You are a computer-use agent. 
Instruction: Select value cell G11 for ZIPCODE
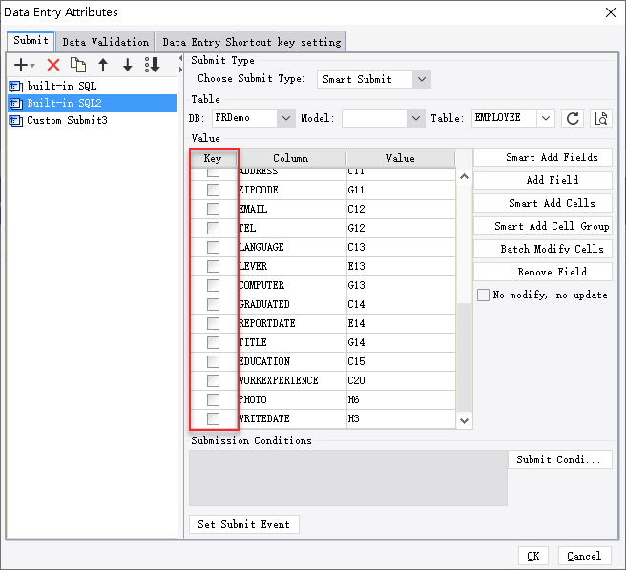[x=401, y=190]
